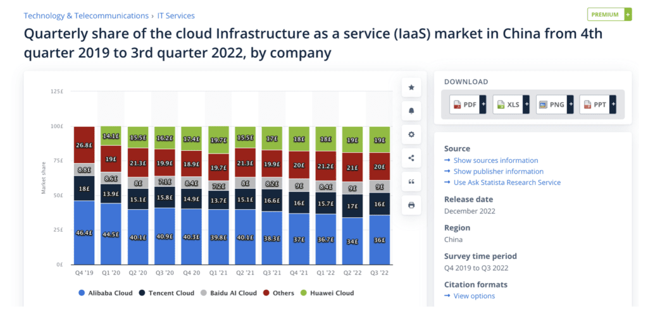Toggle Baidu AI Cloud legend series

click(228, 293)
